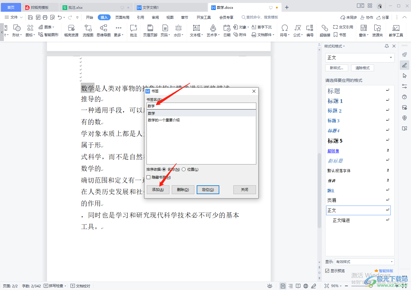The height and width of the screenshot is (290, 411).
Task: Switch to the Start (开始) ribbon tab
Action: (x=90, y=17)
